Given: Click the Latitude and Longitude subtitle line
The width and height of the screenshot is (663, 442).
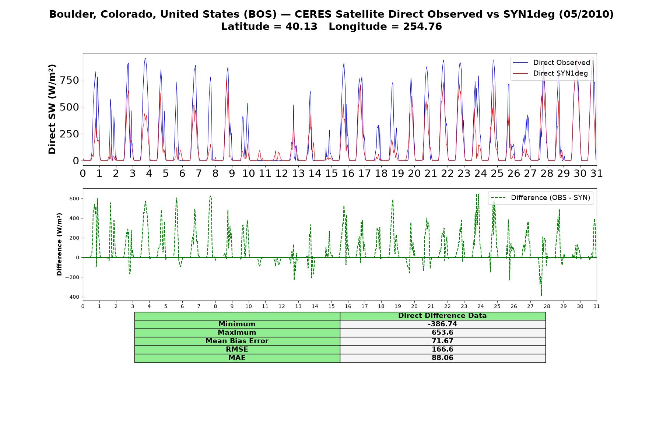Looking at the screenshot, I should (331, 27).
